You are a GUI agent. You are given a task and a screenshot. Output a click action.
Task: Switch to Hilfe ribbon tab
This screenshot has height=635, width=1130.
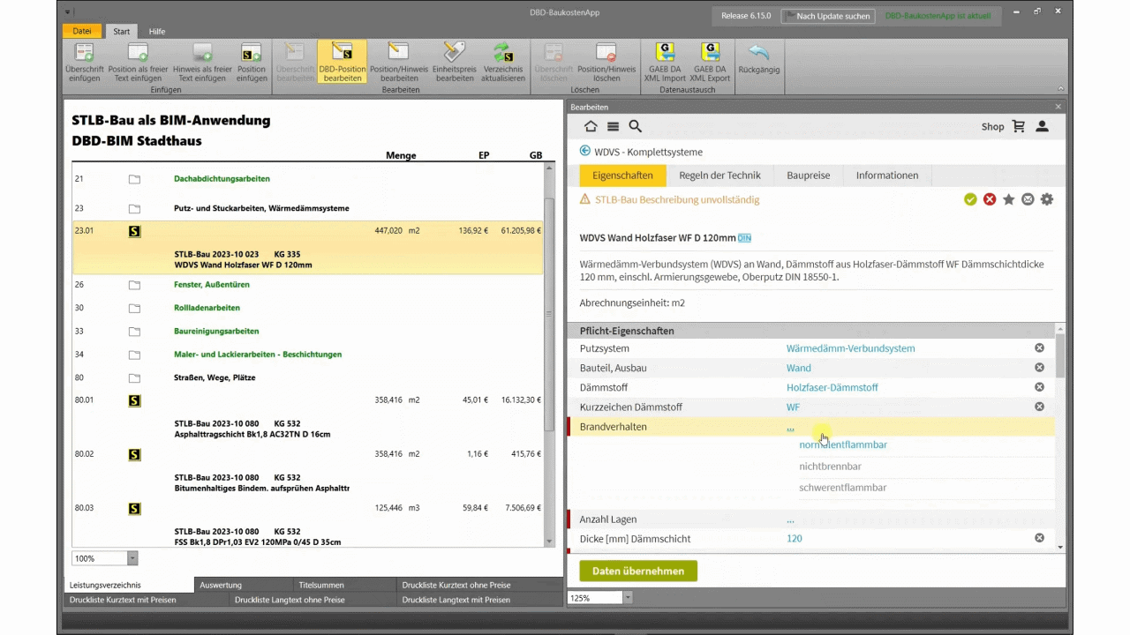156,31
